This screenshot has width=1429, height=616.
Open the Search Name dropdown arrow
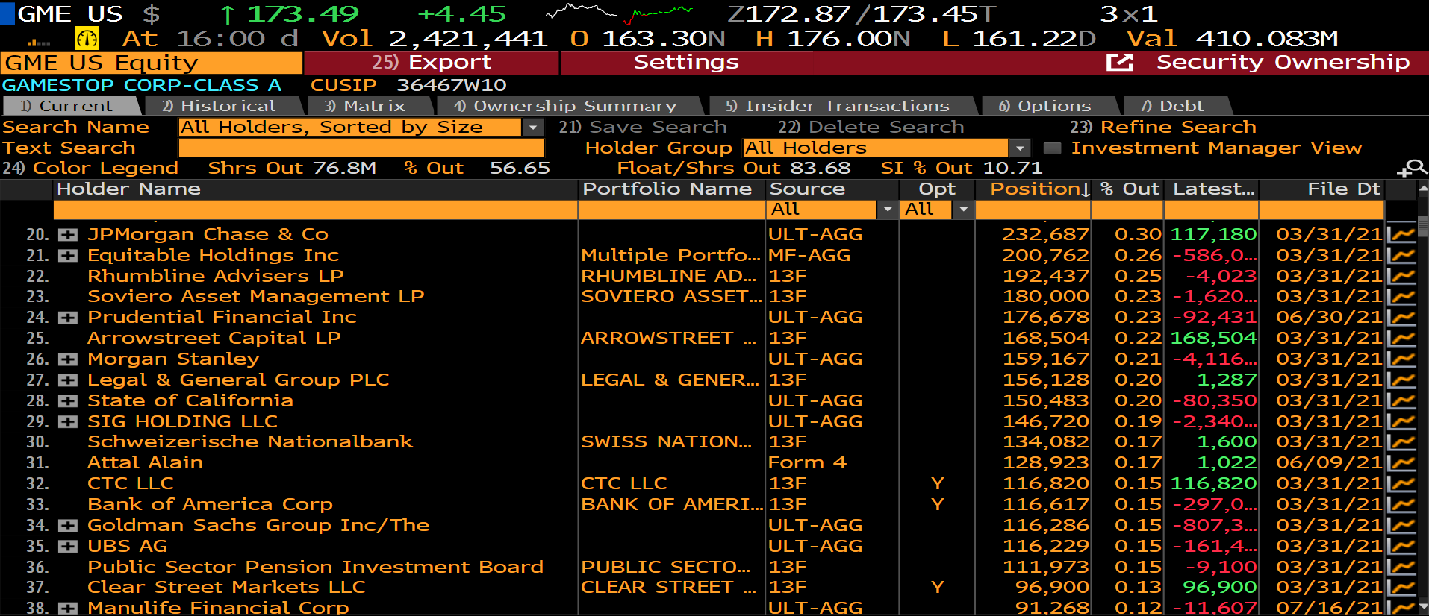[532, 128]
